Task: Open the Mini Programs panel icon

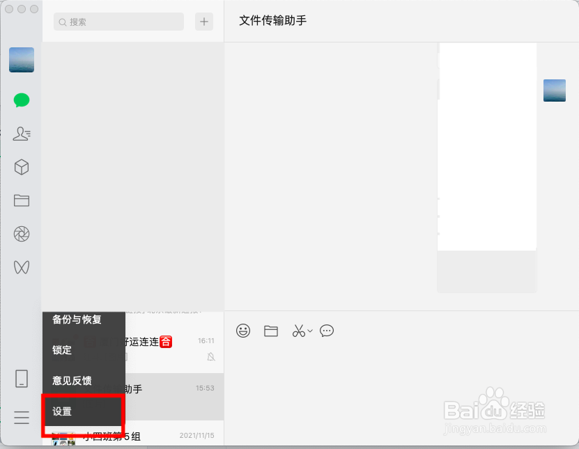Action: coord(21,167)
